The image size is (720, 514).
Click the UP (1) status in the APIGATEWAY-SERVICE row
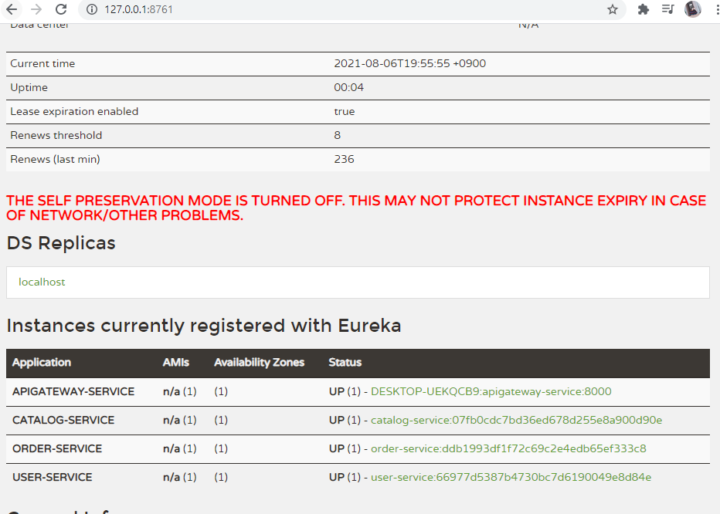pos(345,391)
